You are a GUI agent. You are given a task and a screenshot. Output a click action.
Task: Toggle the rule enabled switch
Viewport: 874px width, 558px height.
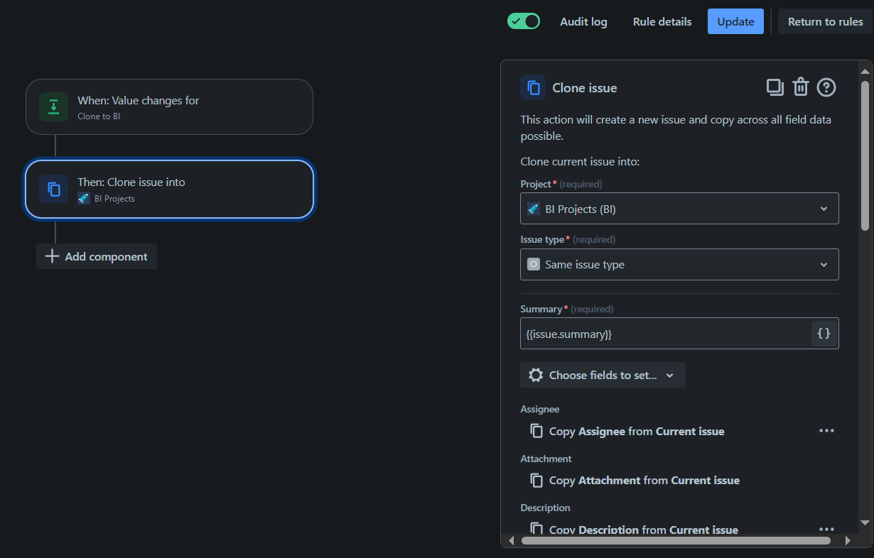(x=524, y=21)
